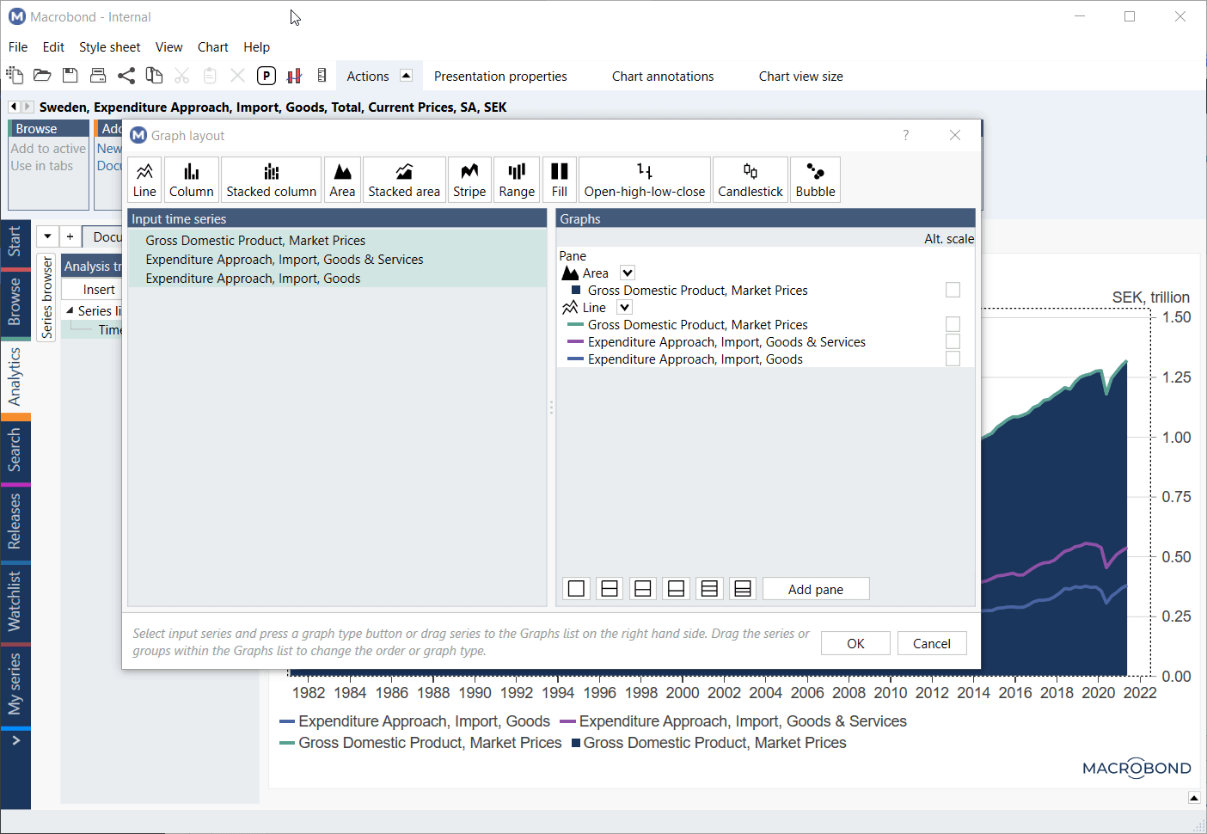The image size is (1207, 834).
Task: Click the question mark help icon in Graph layout
Action: (905, 135)
